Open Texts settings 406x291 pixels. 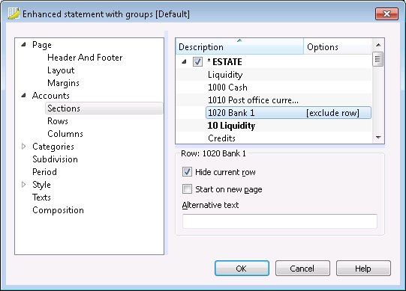click(x=41, y=197)
